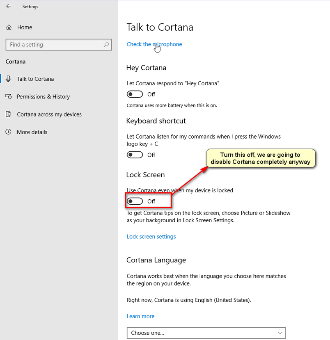The height and width of the screenshot is (340, 330).
Task: Toggle the "Hey Cortana" response switch
Action: (x=135, y=94)
